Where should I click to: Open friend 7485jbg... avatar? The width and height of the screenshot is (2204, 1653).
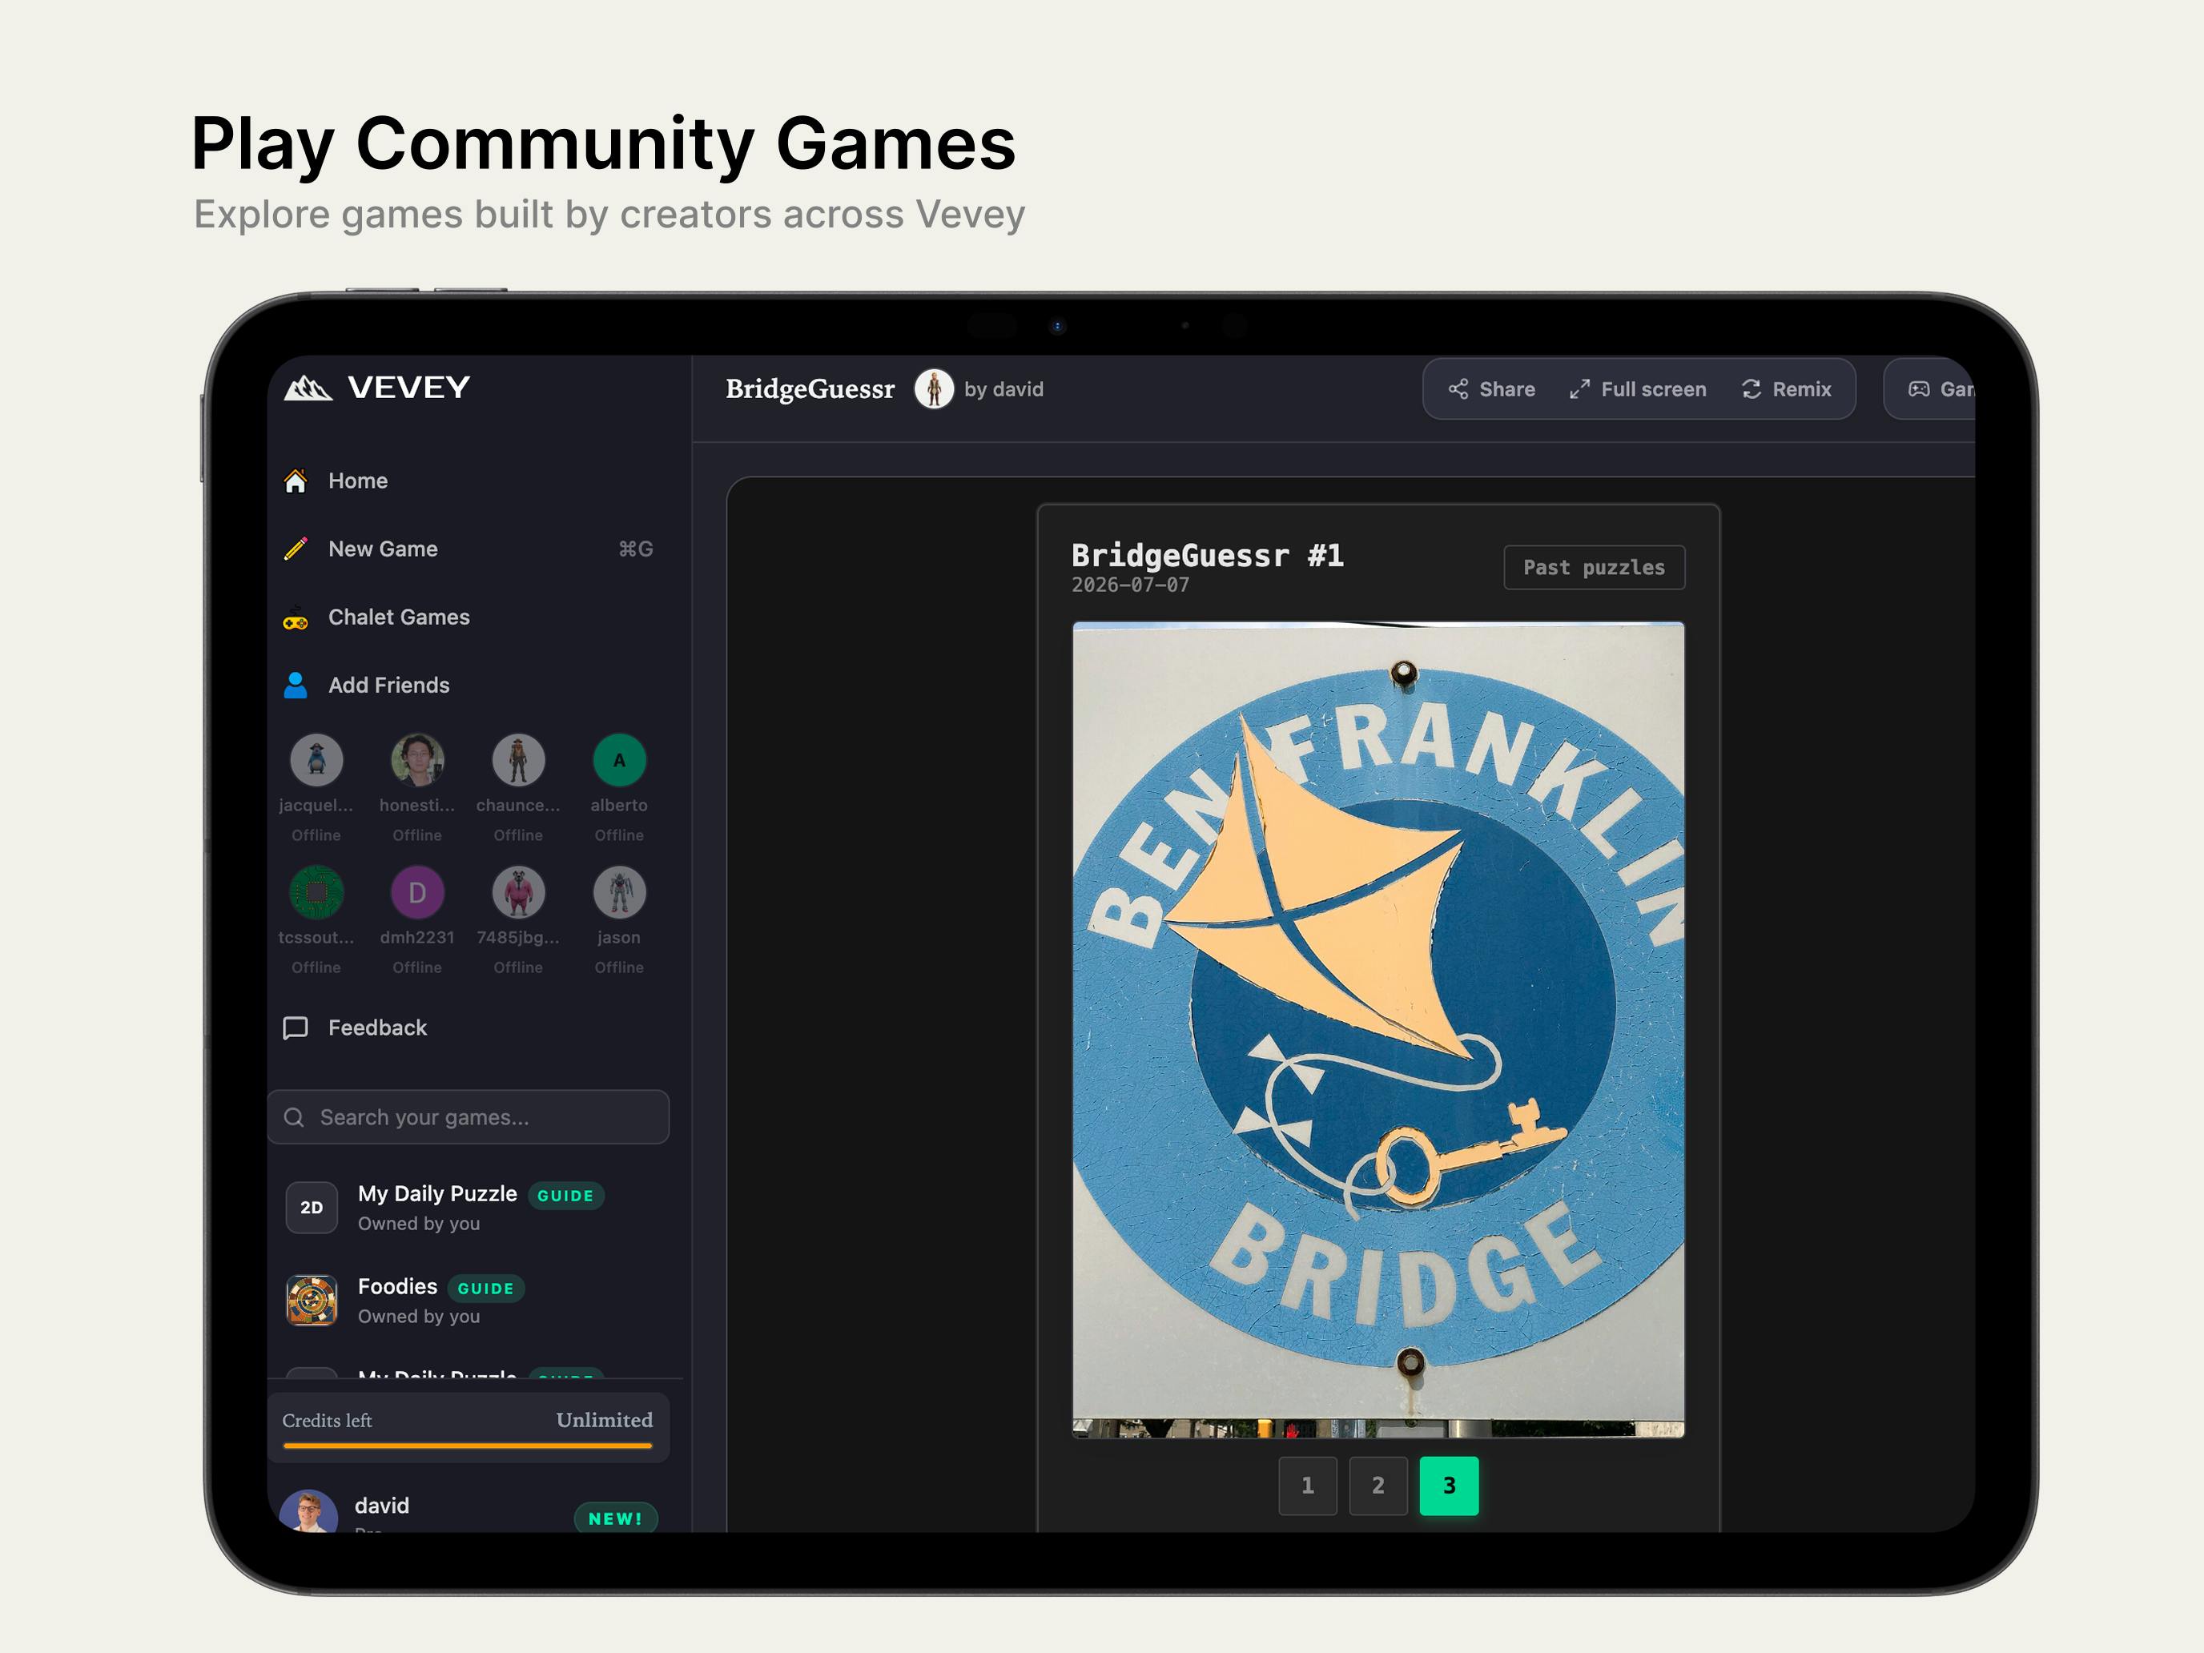point(519,893)
